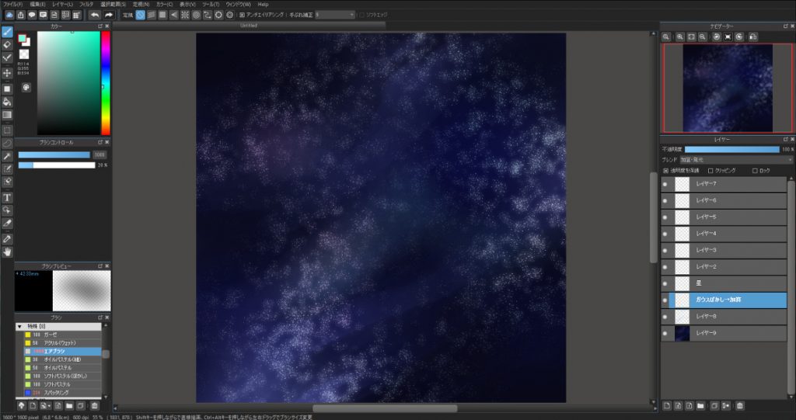Enable the concentric circle snap guide
Screen dimensions: 796x420
click(x=196, y=16)
